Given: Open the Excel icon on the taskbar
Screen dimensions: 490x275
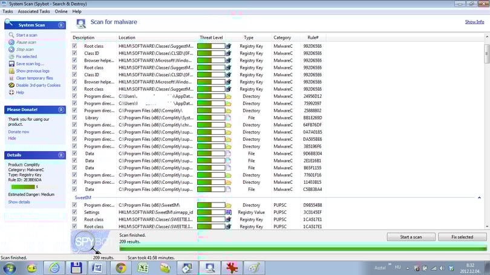Looking at the screenshot, I should 143,268.
